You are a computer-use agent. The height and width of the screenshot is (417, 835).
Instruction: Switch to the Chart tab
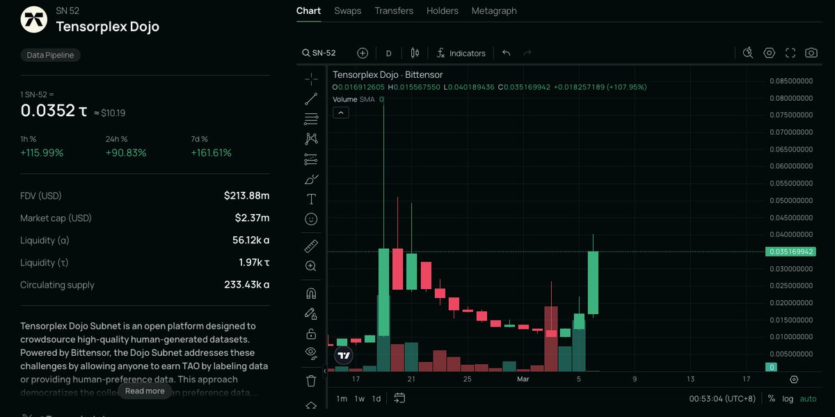308,10
